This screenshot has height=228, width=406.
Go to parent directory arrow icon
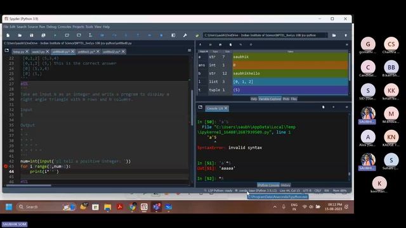point(346,35)
